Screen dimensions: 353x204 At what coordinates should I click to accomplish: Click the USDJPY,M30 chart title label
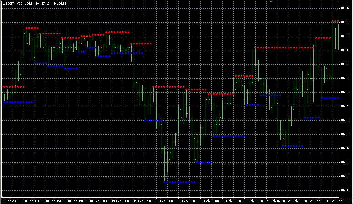tap(13, 4)
